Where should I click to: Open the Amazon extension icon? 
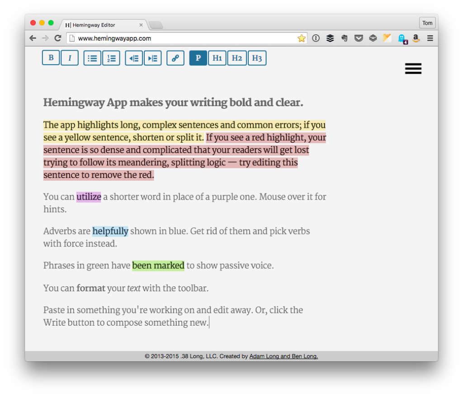[416, 38]
